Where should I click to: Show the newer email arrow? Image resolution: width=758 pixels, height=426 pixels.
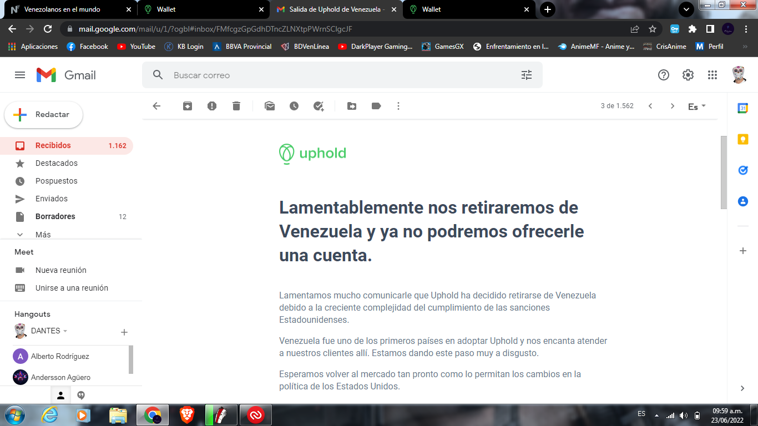tap(650, 106)
